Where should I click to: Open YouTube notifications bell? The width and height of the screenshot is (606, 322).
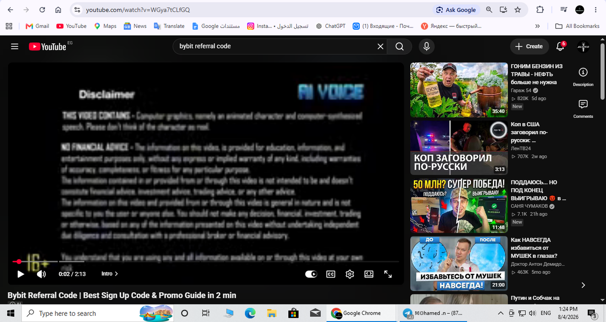(x=561, y=46)
